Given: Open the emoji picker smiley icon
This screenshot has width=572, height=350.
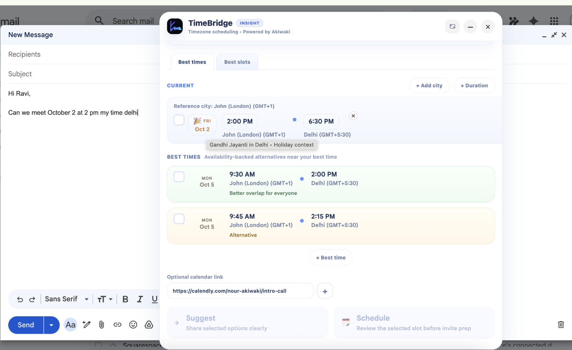Looking at the screenshot, I should pos(133,324).
